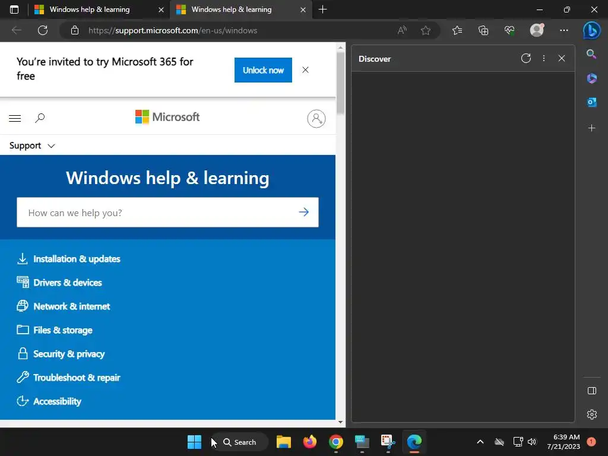
Task: Sign in with the account icon
Action: tap(316, 119)
